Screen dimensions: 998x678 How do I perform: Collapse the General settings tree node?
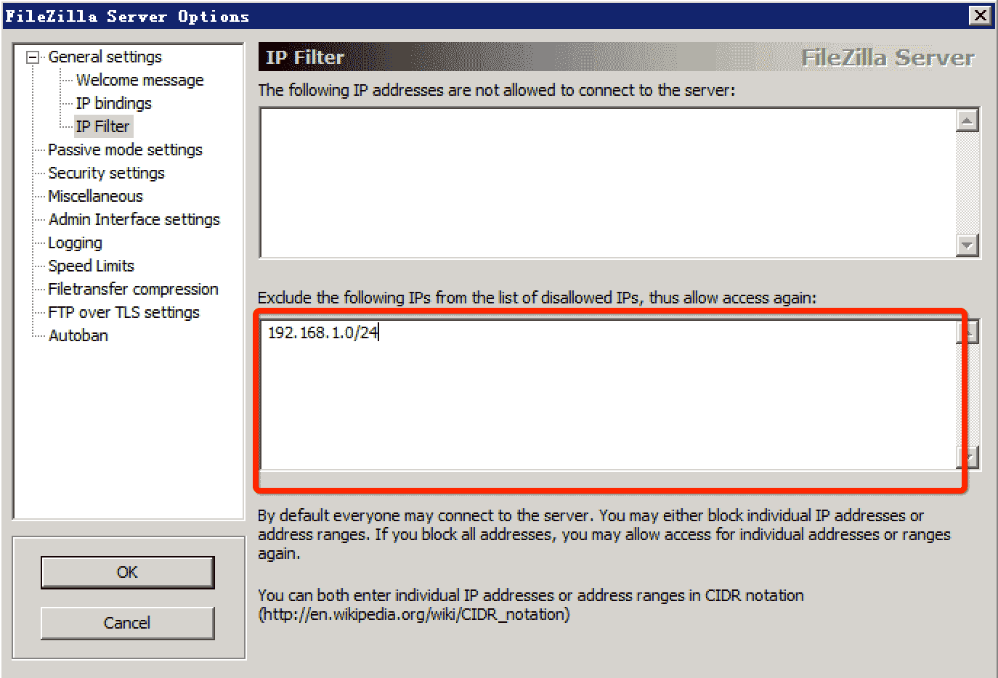[x=32, y=57]
